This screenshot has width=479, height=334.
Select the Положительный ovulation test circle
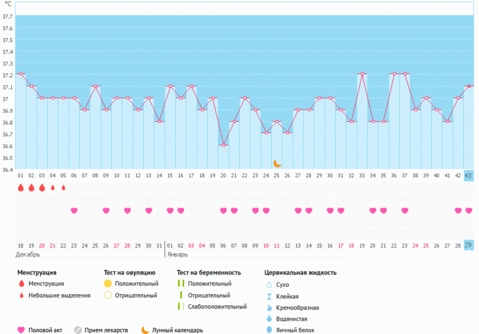108,284
